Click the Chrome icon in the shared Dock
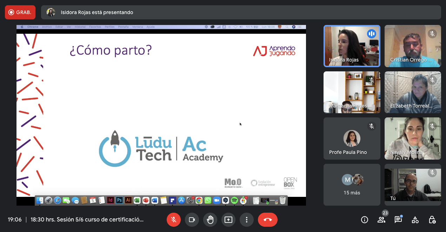The width and height of the screenshot is (446, 232). pyautogui.click(x=199, y=200)
